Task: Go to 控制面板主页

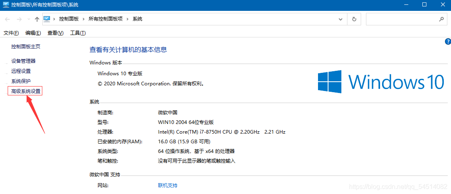Action: (x=26, y=46)
